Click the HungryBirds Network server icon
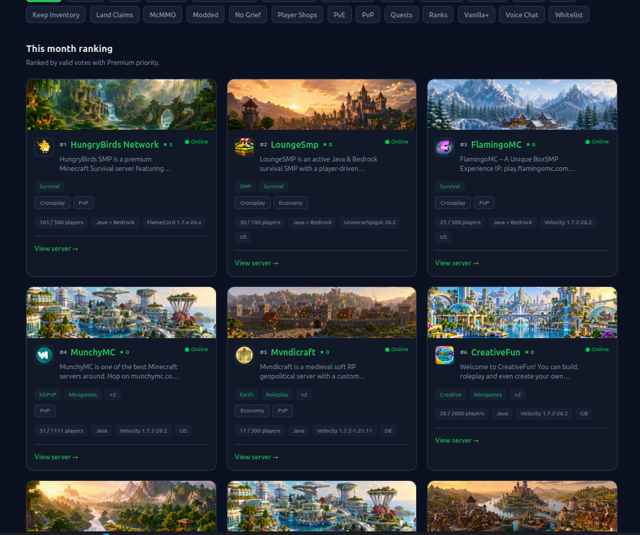 44,146
